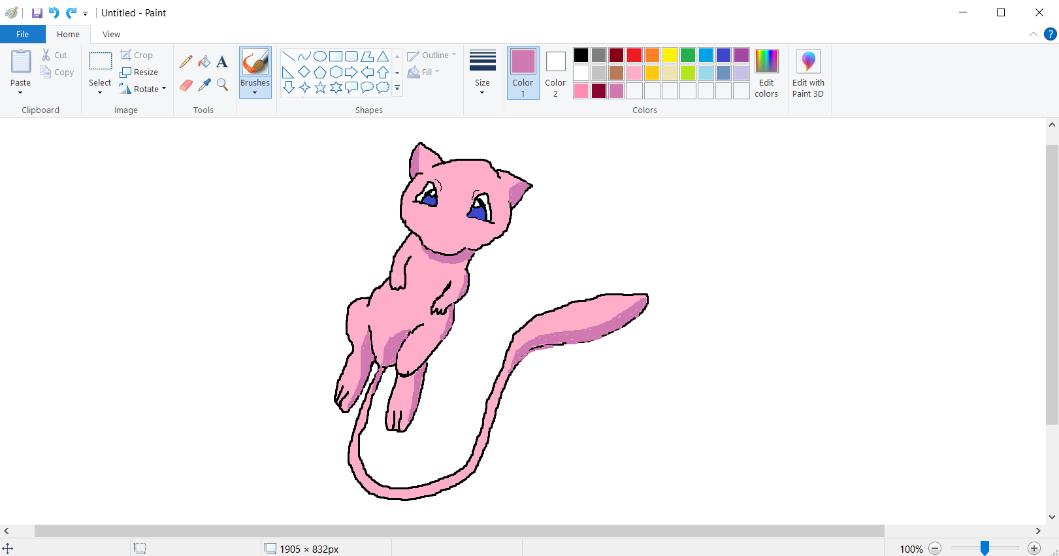Expand the Shapes gallery more button
The height and width of the screenshot is (556, 1059).
397,88
